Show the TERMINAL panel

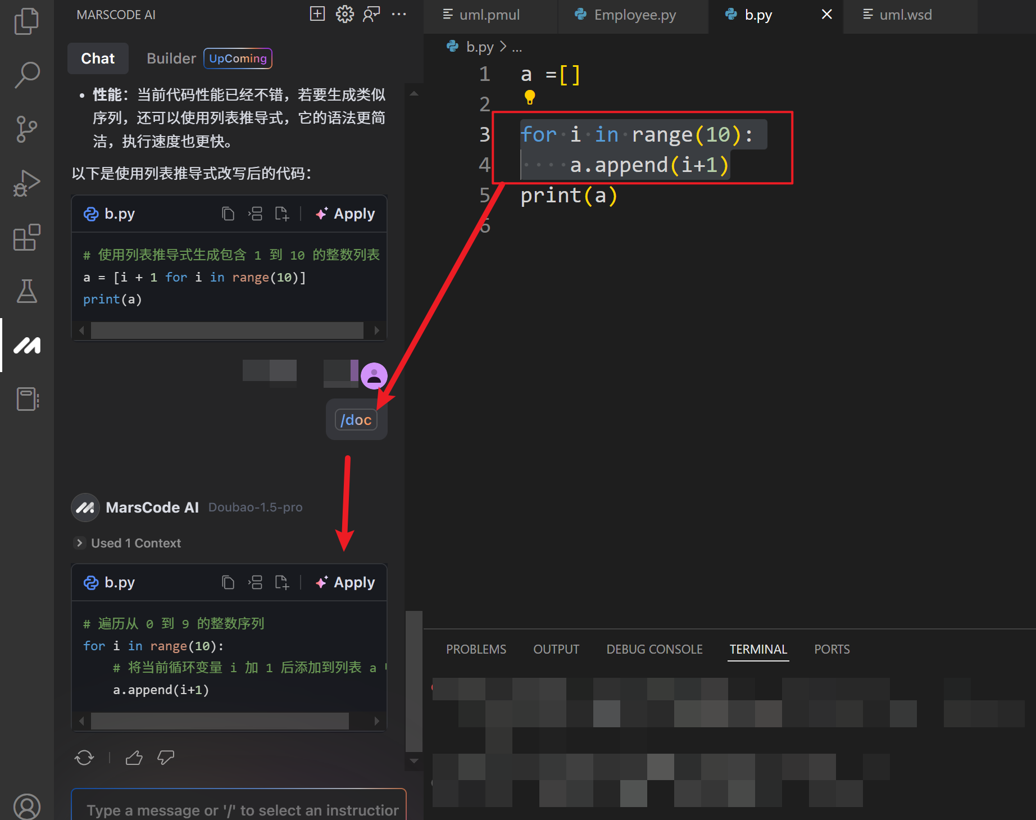pyautogui.click(x=758, y=649)
